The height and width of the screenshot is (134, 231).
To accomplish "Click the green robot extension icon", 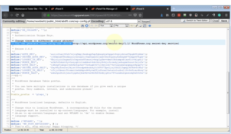I will click(x=184, y=15).
